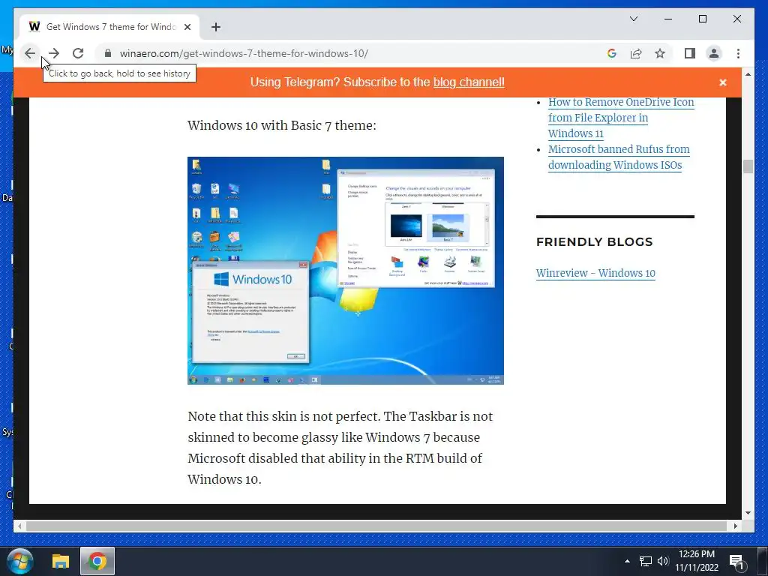
Task: Show hidden tray icons
Action: tap(627, 561)
